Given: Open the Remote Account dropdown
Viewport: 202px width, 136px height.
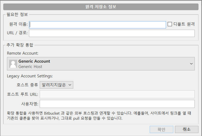Looking at the screenshot, I should coord(101,64).
